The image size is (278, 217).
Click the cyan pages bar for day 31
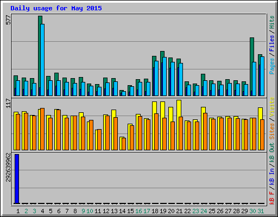(x=262, y=76)
